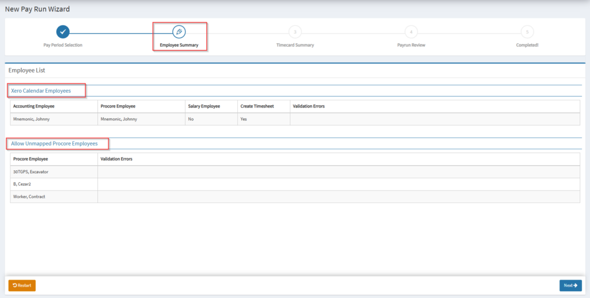Select the Worker, Contract employee row
590x298 pixels.
tap(29, 197)
